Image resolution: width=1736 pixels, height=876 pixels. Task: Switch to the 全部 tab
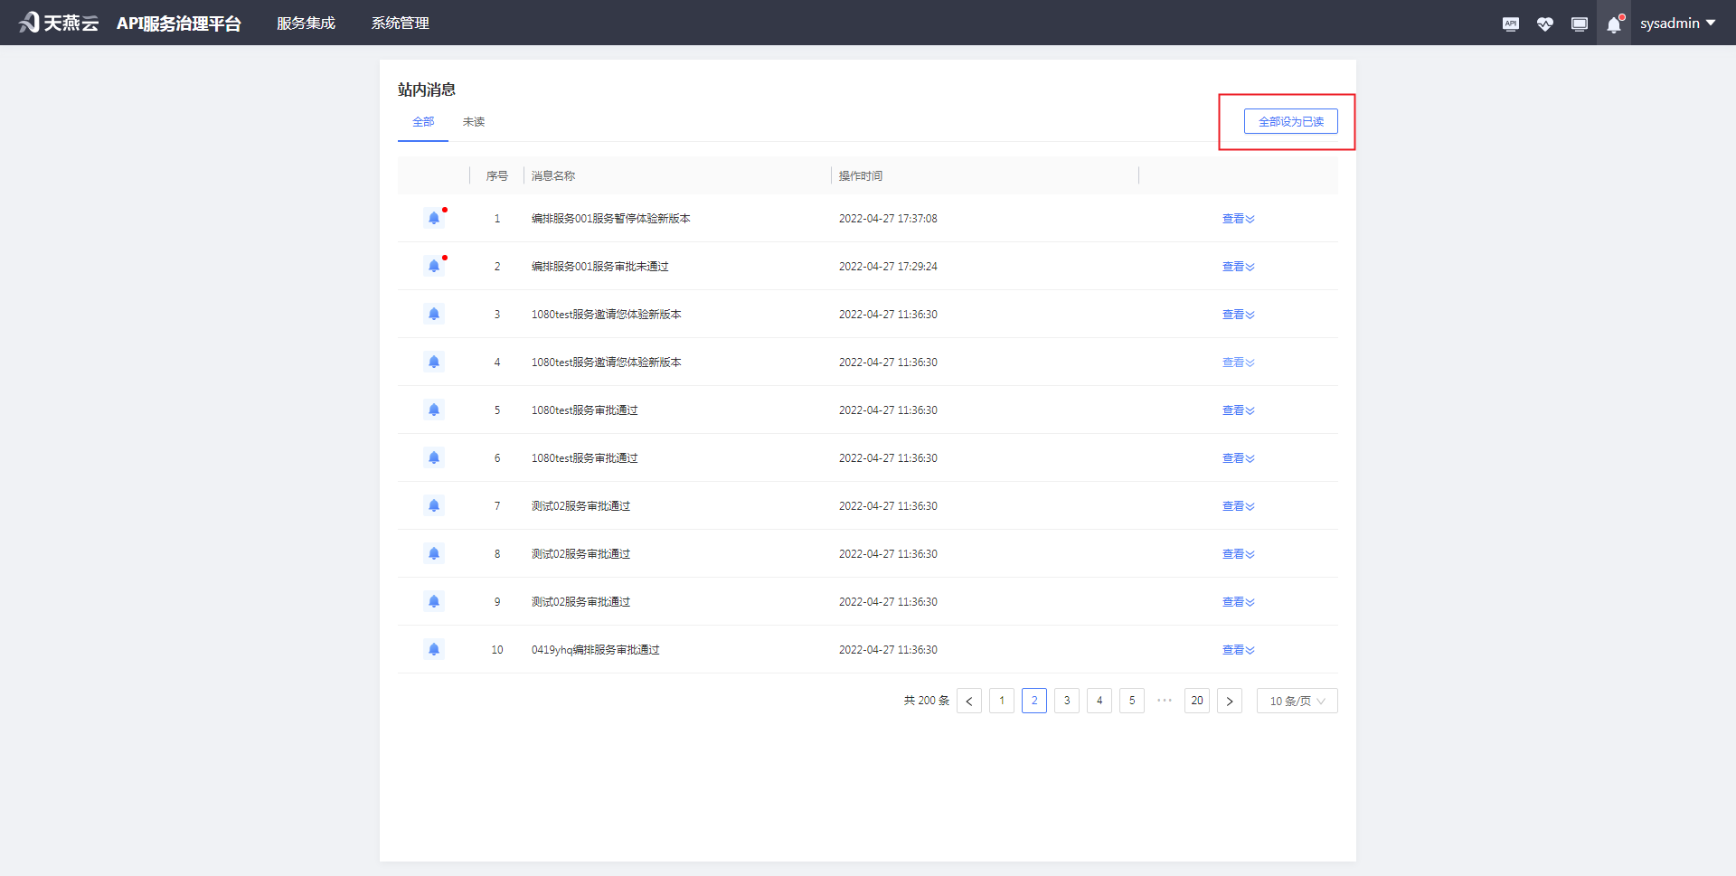point(422,121)
